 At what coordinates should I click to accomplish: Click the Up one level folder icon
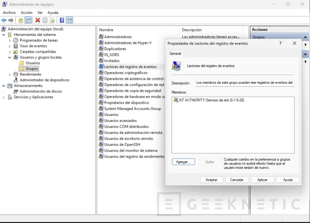click(21, 20)
